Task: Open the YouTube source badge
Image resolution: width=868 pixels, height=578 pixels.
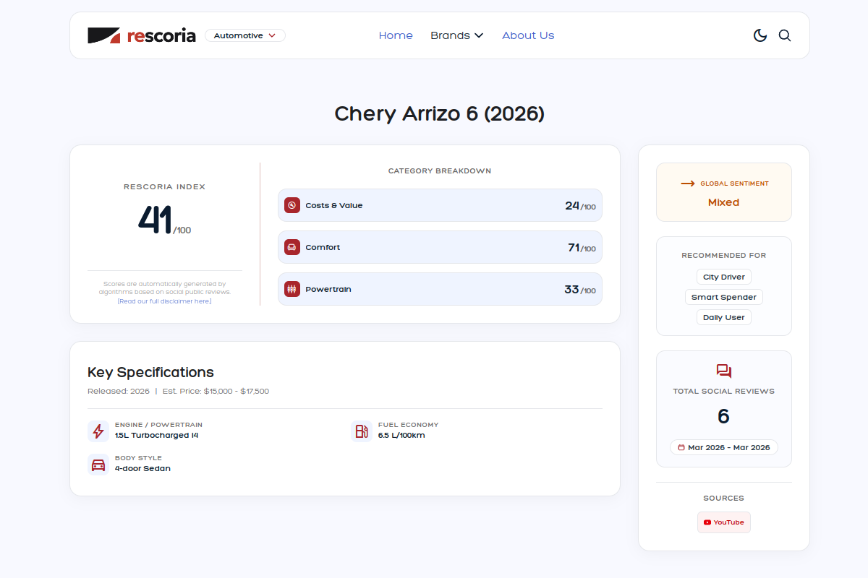Action: click(724, 522)
